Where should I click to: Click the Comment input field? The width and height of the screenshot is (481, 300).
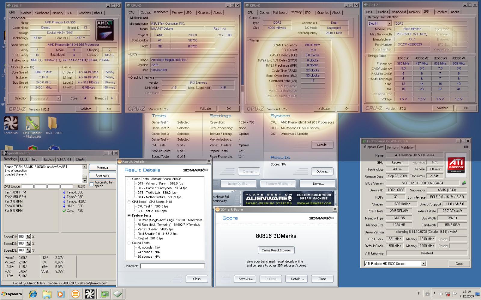(x=172, y=266)
